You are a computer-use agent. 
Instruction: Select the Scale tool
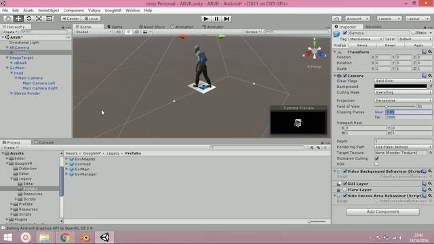(x=39, y=18)
